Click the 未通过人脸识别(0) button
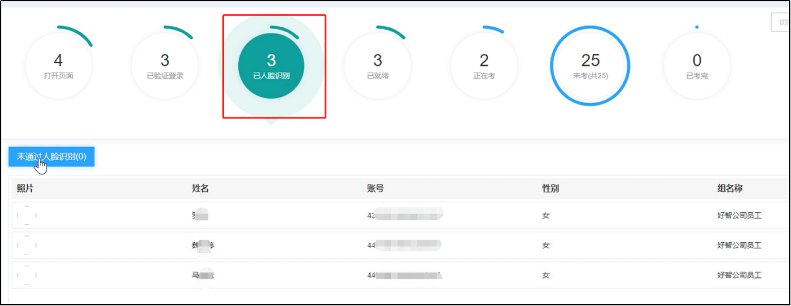 [51, 156]
